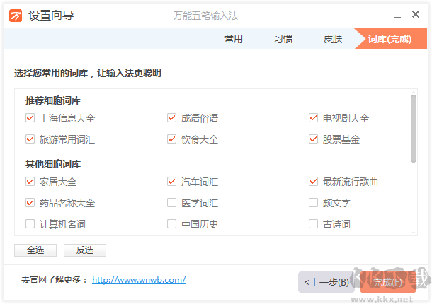
Task: Uncheck the 上海信息大全 checkbox
Action: tap(30, 118)
